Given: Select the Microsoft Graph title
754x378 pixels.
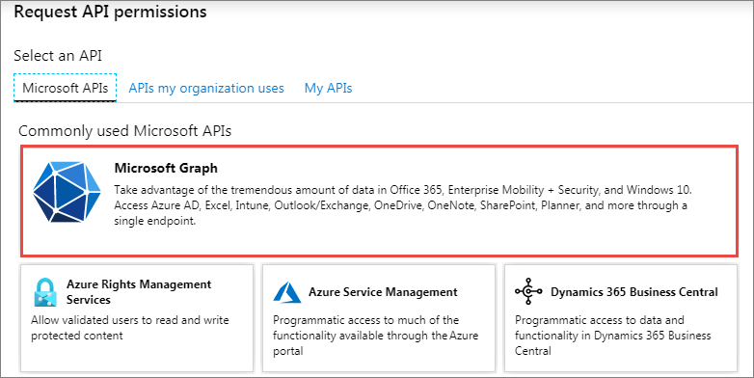Looking at the screenshot, I should coord(166,169).
